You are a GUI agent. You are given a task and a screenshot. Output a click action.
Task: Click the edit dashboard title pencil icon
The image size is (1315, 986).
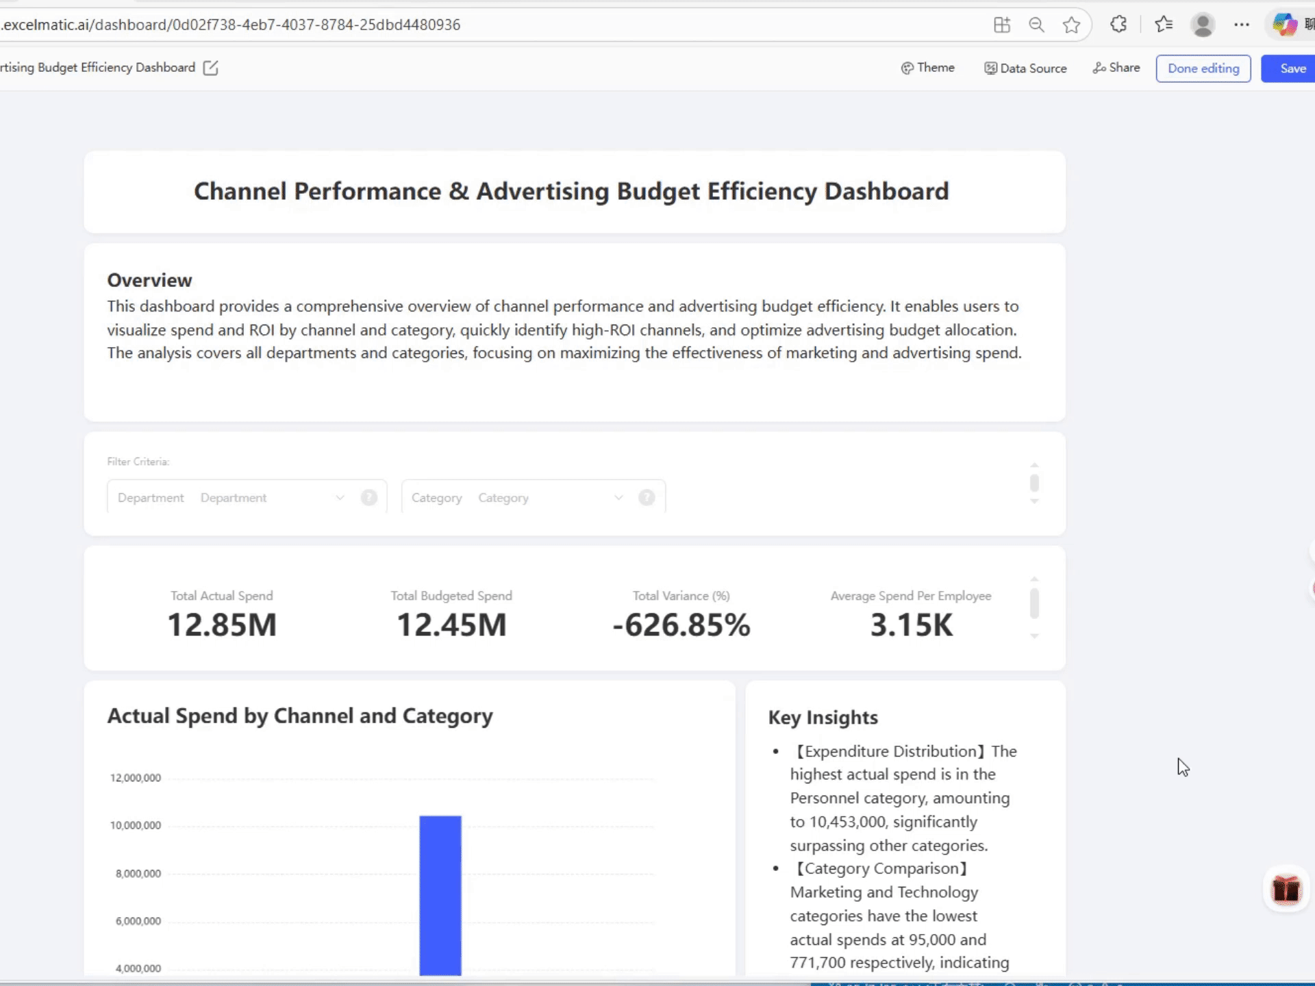(210, 68)
